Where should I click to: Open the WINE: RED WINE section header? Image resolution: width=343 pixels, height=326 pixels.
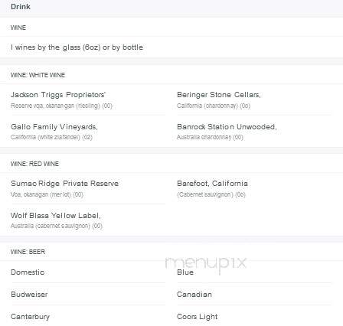(x=34, y=164)
